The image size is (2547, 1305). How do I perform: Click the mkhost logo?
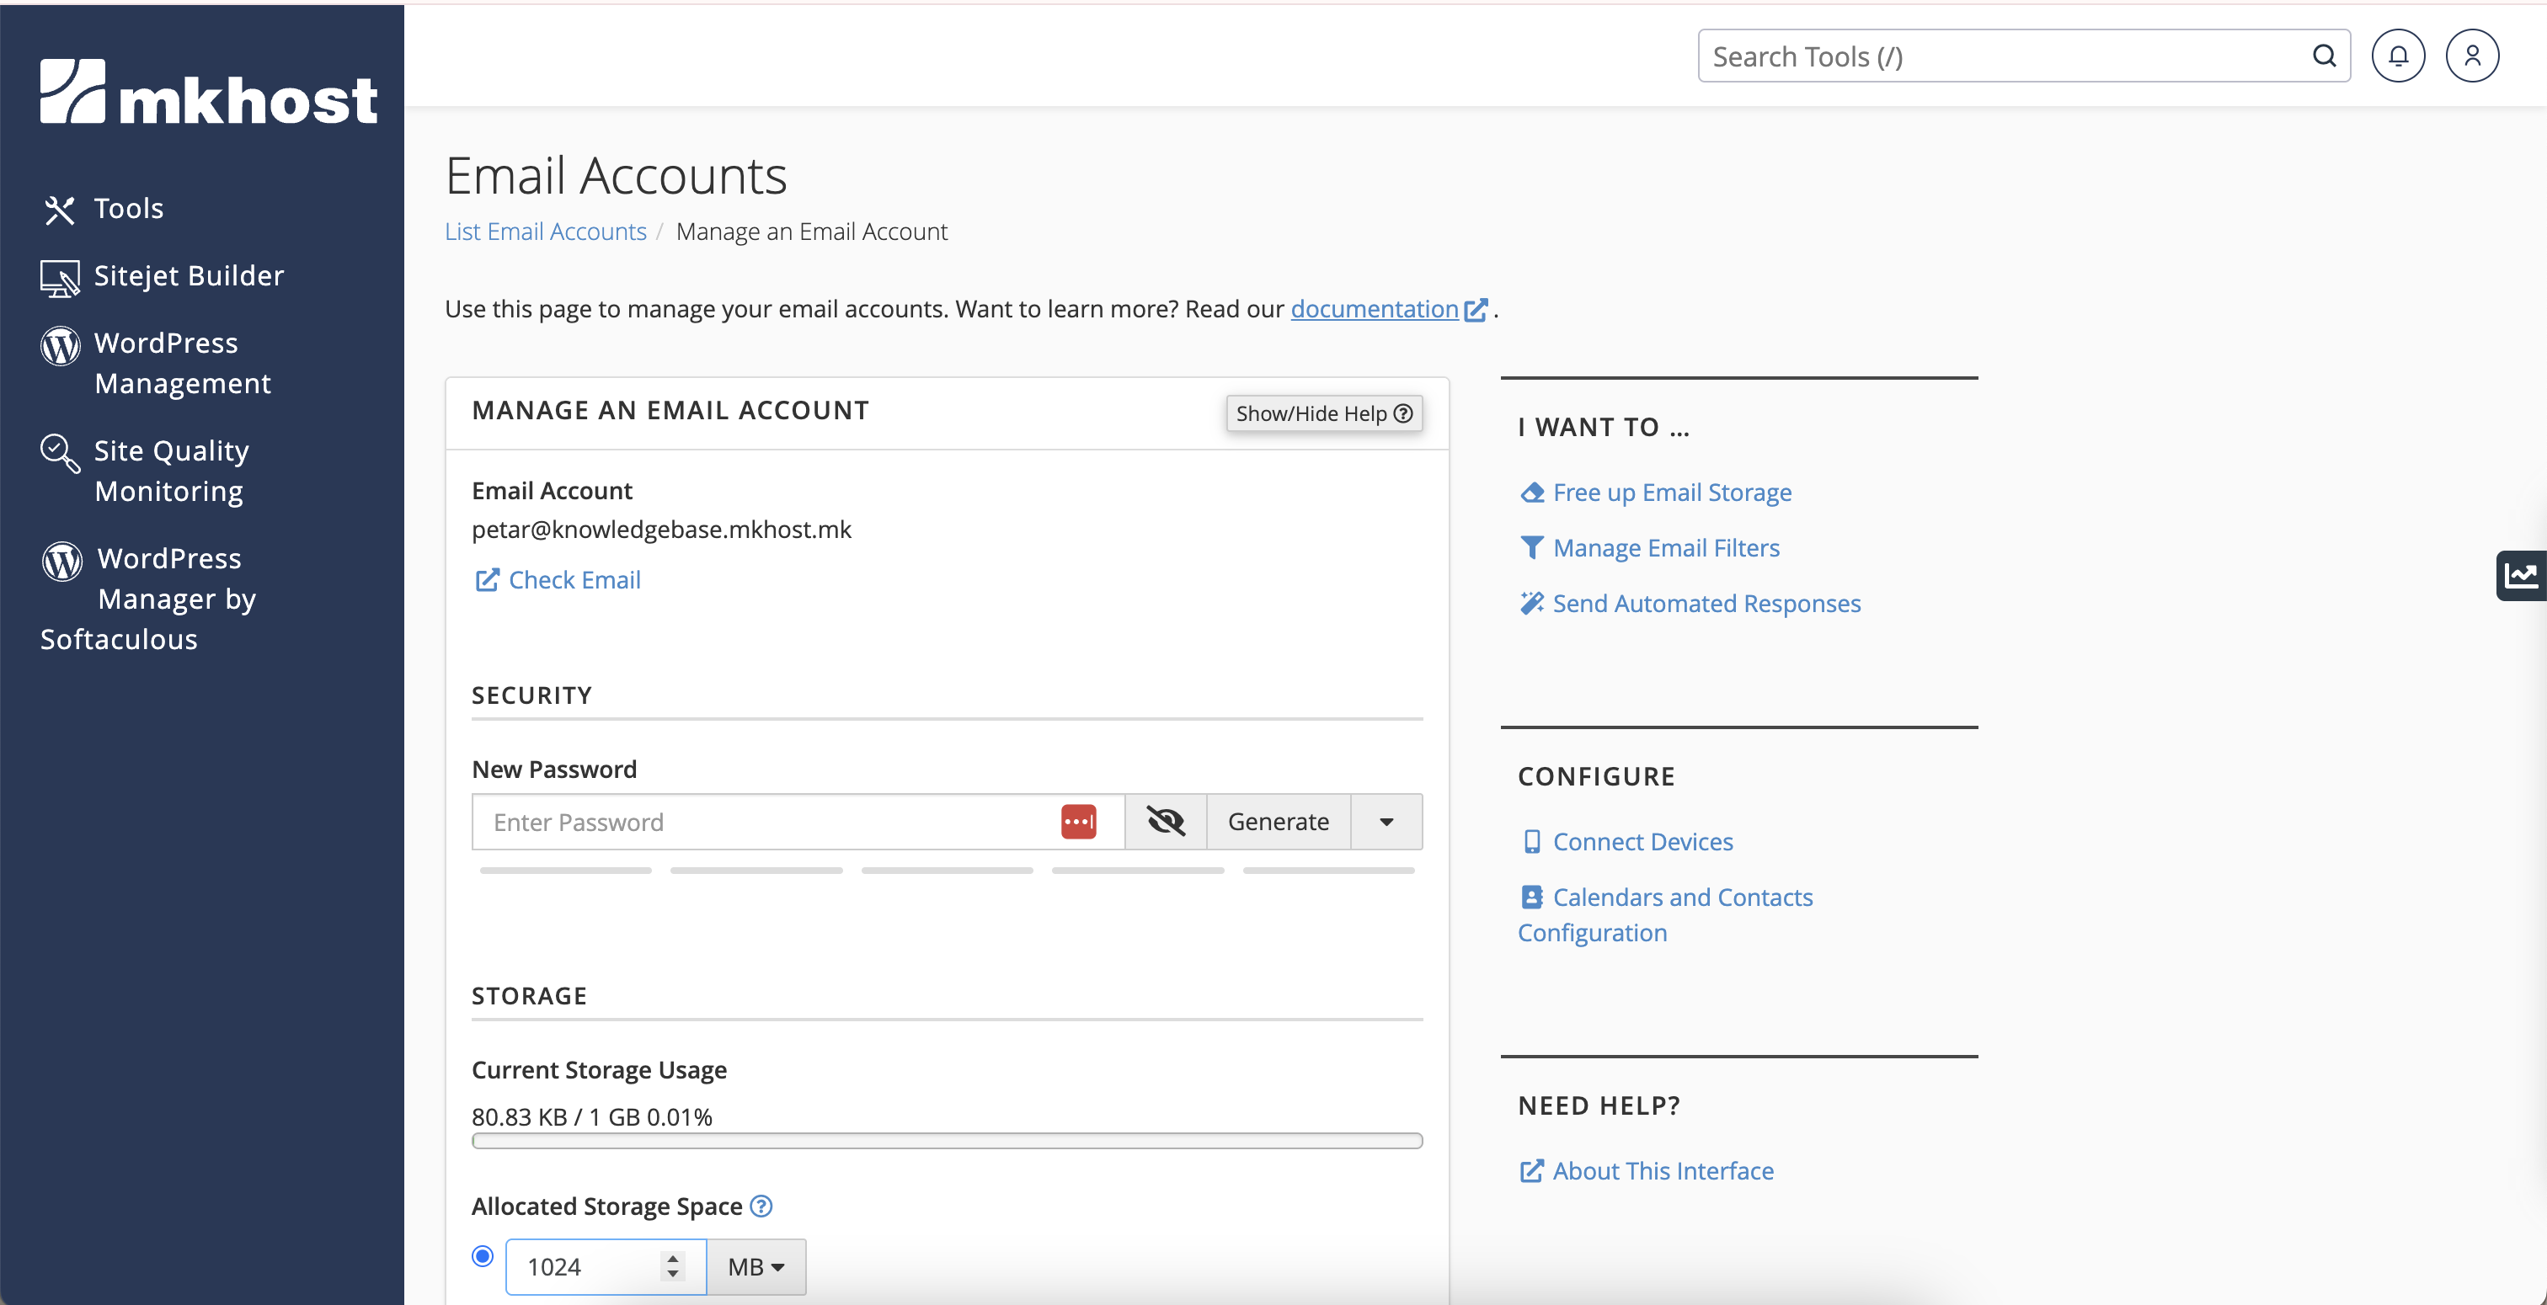209,92
